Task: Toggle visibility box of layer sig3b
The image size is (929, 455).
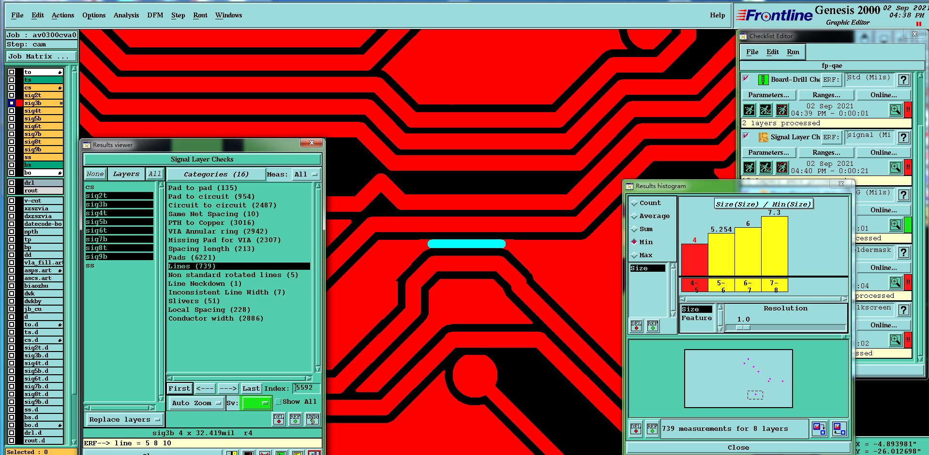Action: [12, 103]
